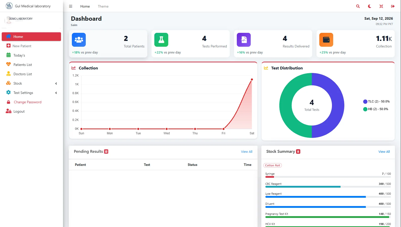This screenshot has height=227, width=401.
Task: Toggle dark mode with the moon icon
Action: pos(369,6)
